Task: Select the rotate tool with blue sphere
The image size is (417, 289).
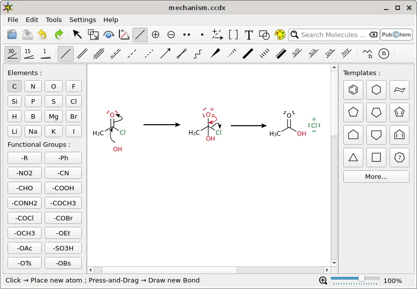Action: [109, 35]
